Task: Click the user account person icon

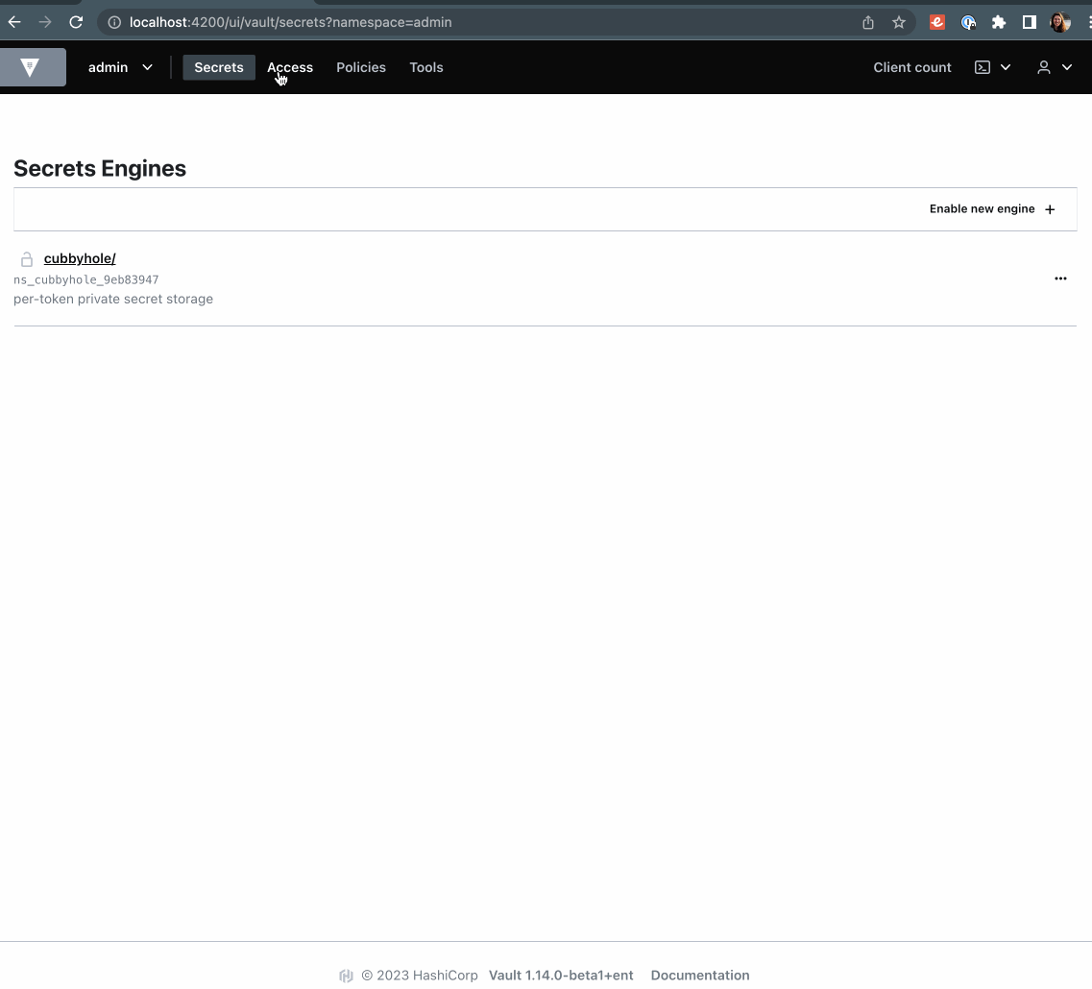Action: click(x=1043, y=67)
